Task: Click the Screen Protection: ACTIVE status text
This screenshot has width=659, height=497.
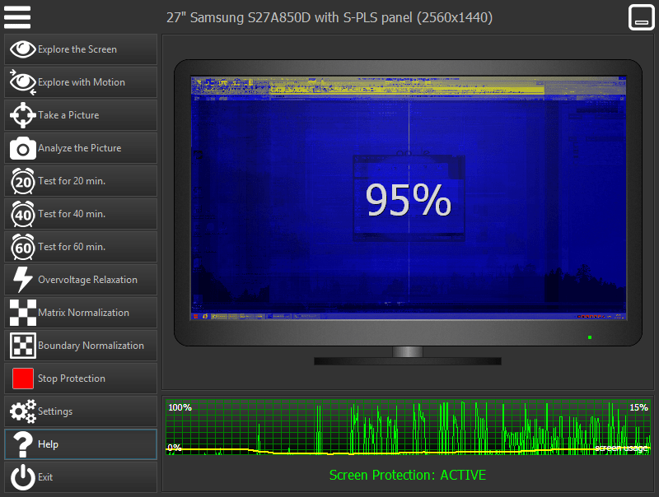Action: coord(408,476)
